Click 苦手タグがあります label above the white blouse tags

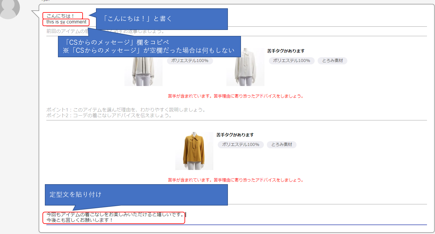(x=286, y=51)
